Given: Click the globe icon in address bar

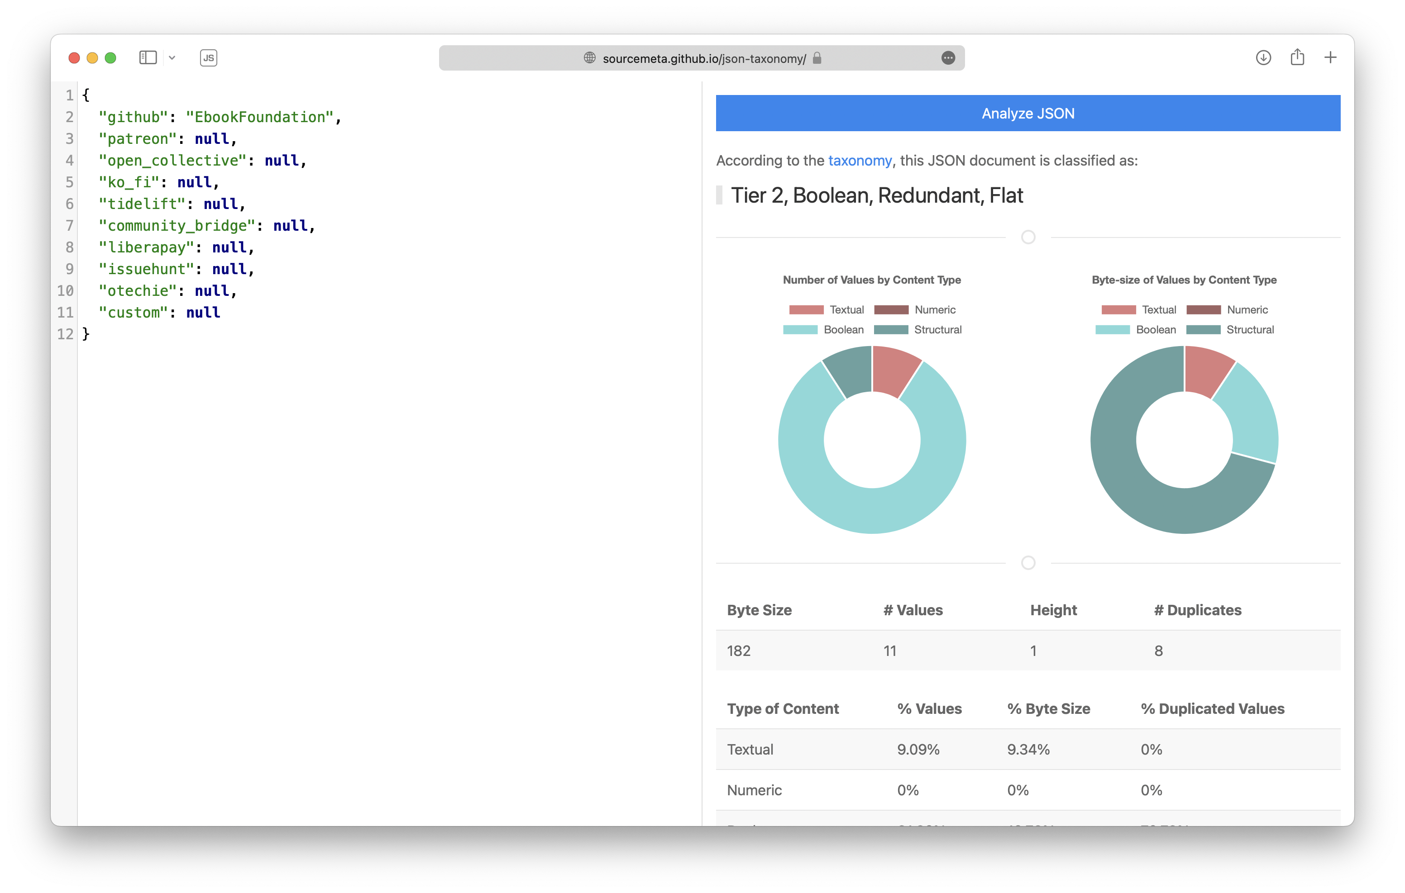Looking at the screenshot, I should (x=589, y=58).
